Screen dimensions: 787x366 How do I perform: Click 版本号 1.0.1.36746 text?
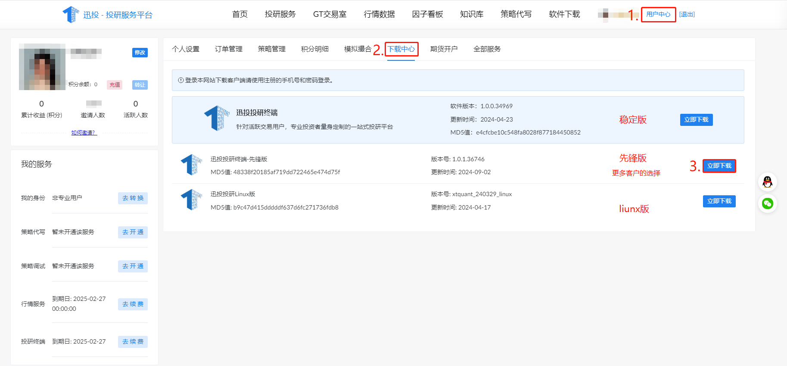point(458,160)
